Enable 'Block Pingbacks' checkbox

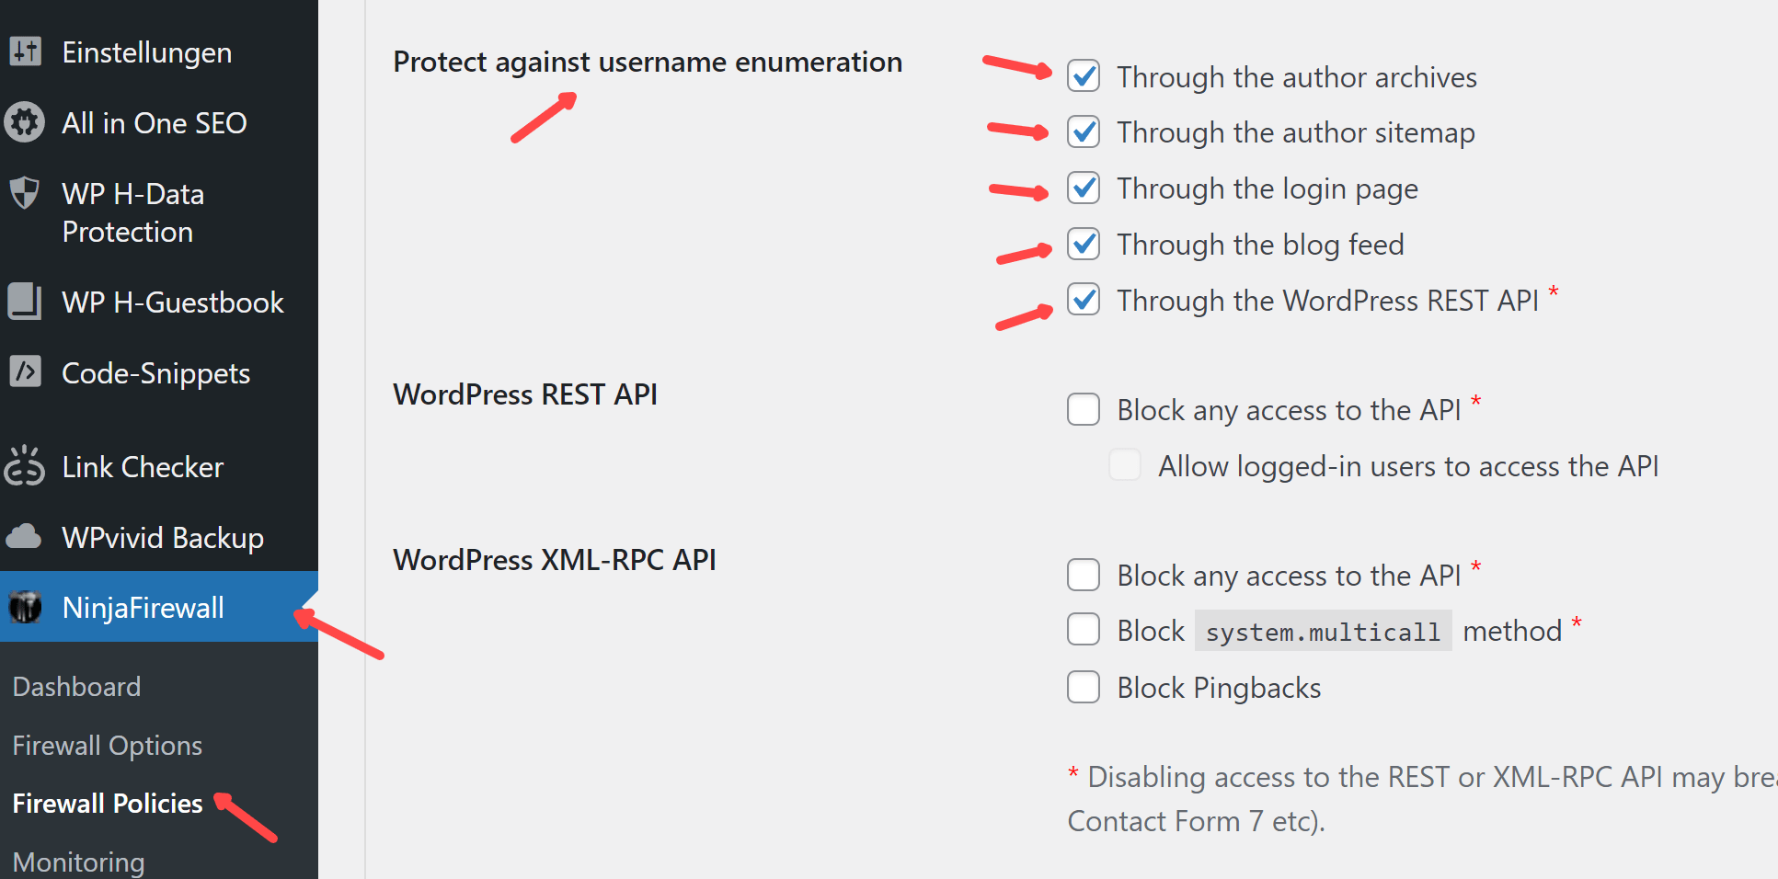pyautogui.click(x=1084, y=688)
